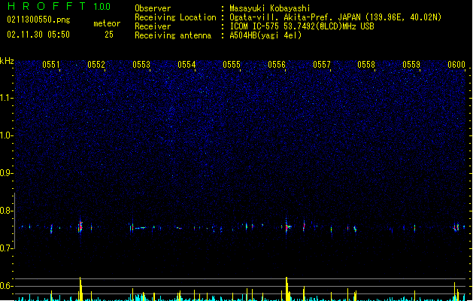Click the 0555 time marker

click(232, 65)
